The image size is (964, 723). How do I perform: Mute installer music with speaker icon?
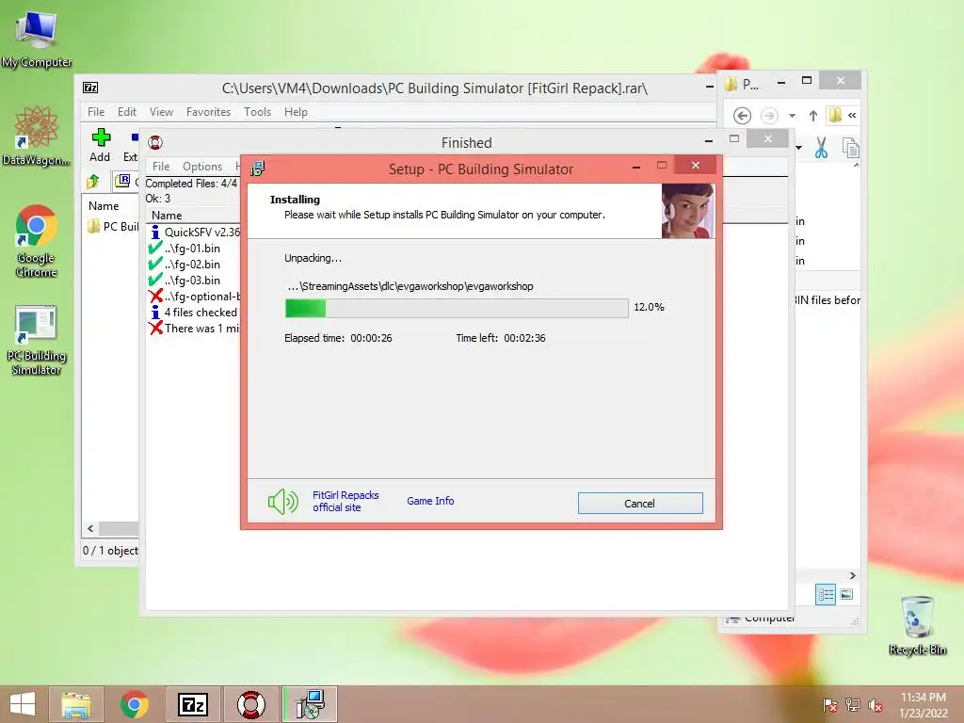[282, 502]
